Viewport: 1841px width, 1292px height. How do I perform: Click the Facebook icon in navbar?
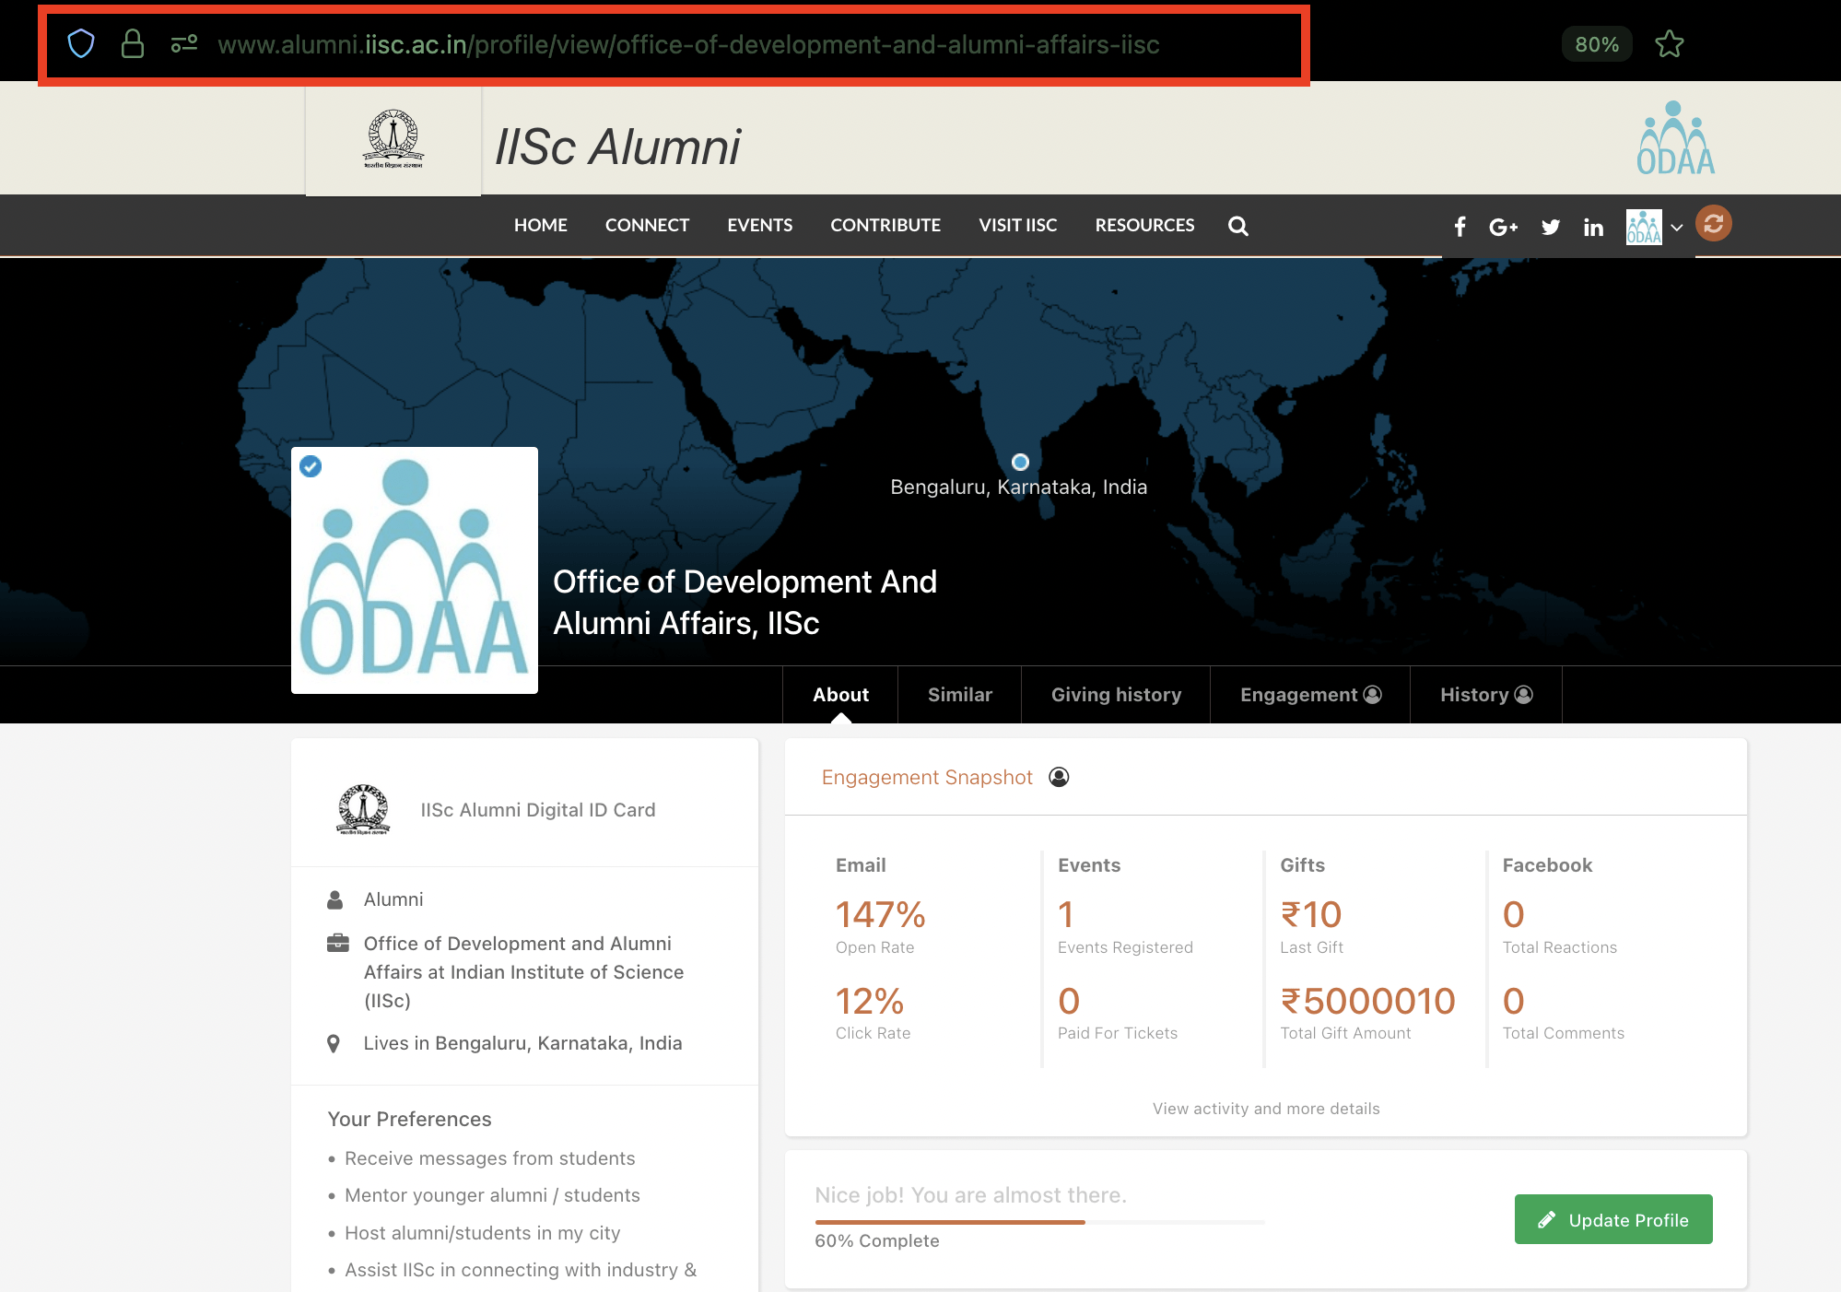[x=1460, y=227]
